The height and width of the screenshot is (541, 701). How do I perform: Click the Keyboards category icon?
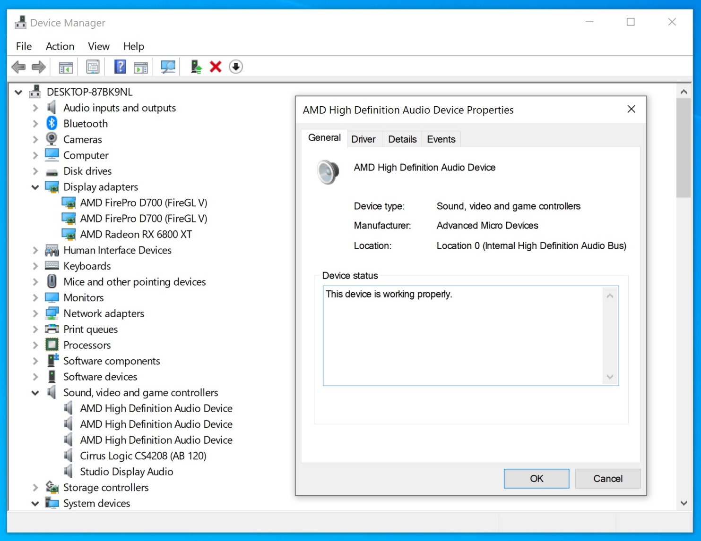point(52,265)
